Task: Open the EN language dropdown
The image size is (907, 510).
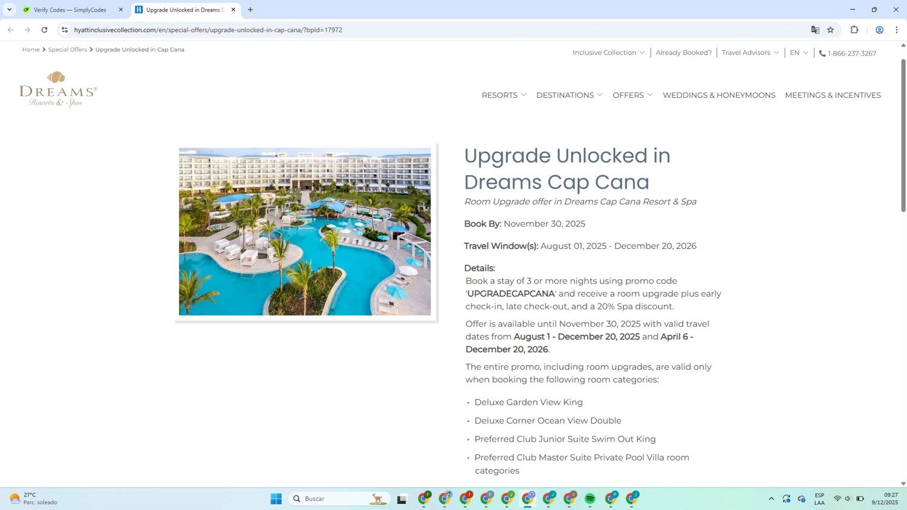Action: 799,53
